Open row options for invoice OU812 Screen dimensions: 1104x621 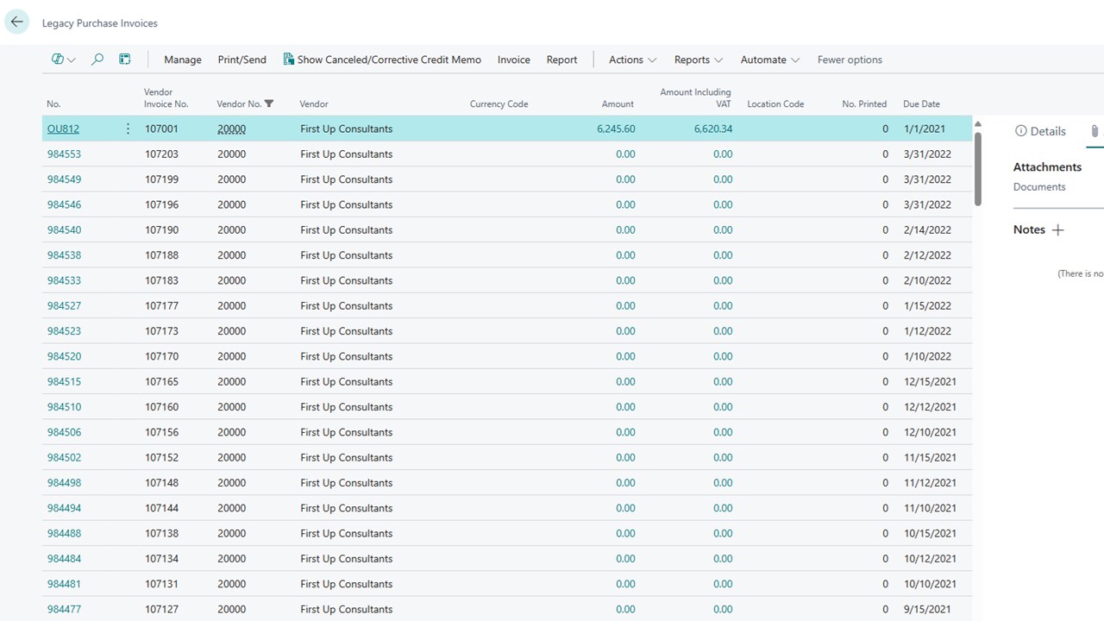click(129, 129)
